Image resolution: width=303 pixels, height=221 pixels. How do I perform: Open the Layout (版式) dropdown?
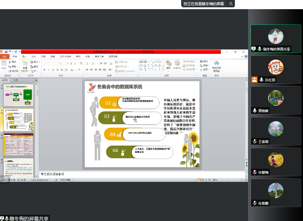pos(36,62)
